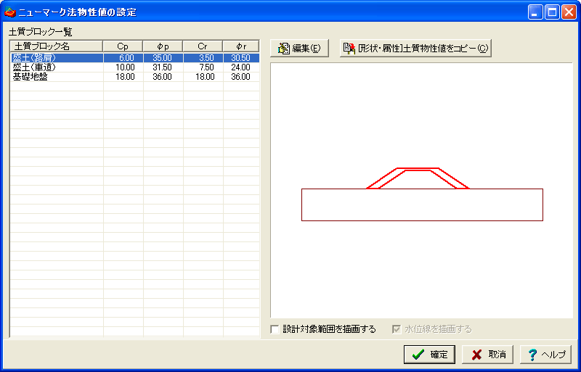Click the φr column header
The image size is (581, 372).
click(241, 46)
